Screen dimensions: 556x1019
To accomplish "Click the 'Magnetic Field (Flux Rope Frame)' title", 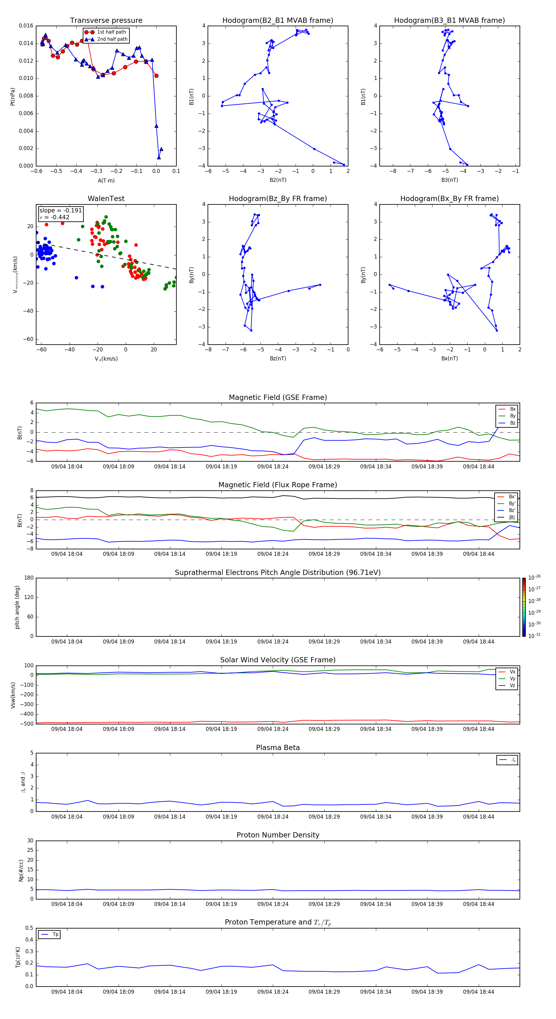I will pyautogui.click(x=278, y=485).
